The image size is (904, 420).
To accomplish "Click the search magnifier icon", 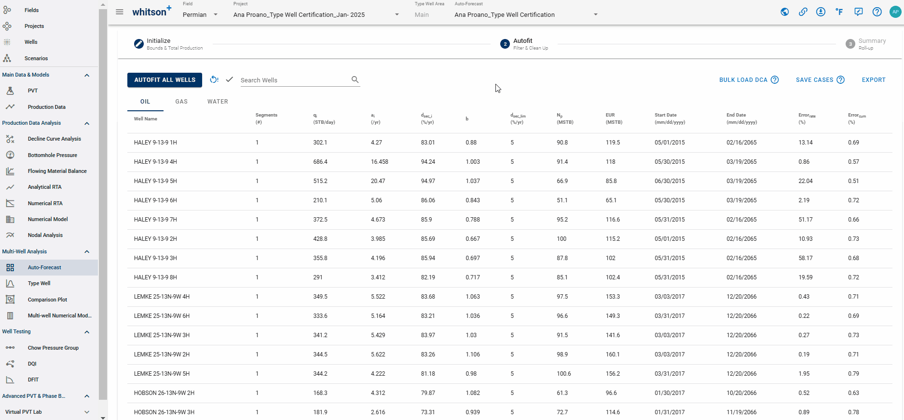I will tap(355, 79).
